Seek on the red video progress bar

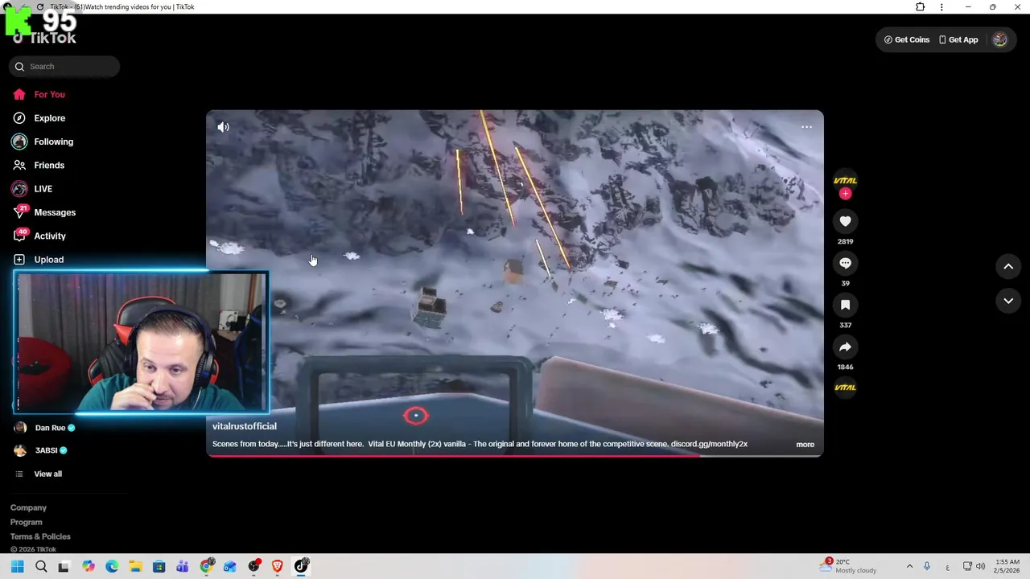pos(515,455)
